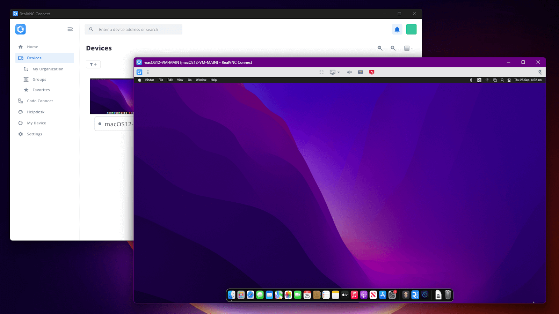Open the notifications bell
Viewport: 559px width, 314px height.
click(x=397, y=30)
